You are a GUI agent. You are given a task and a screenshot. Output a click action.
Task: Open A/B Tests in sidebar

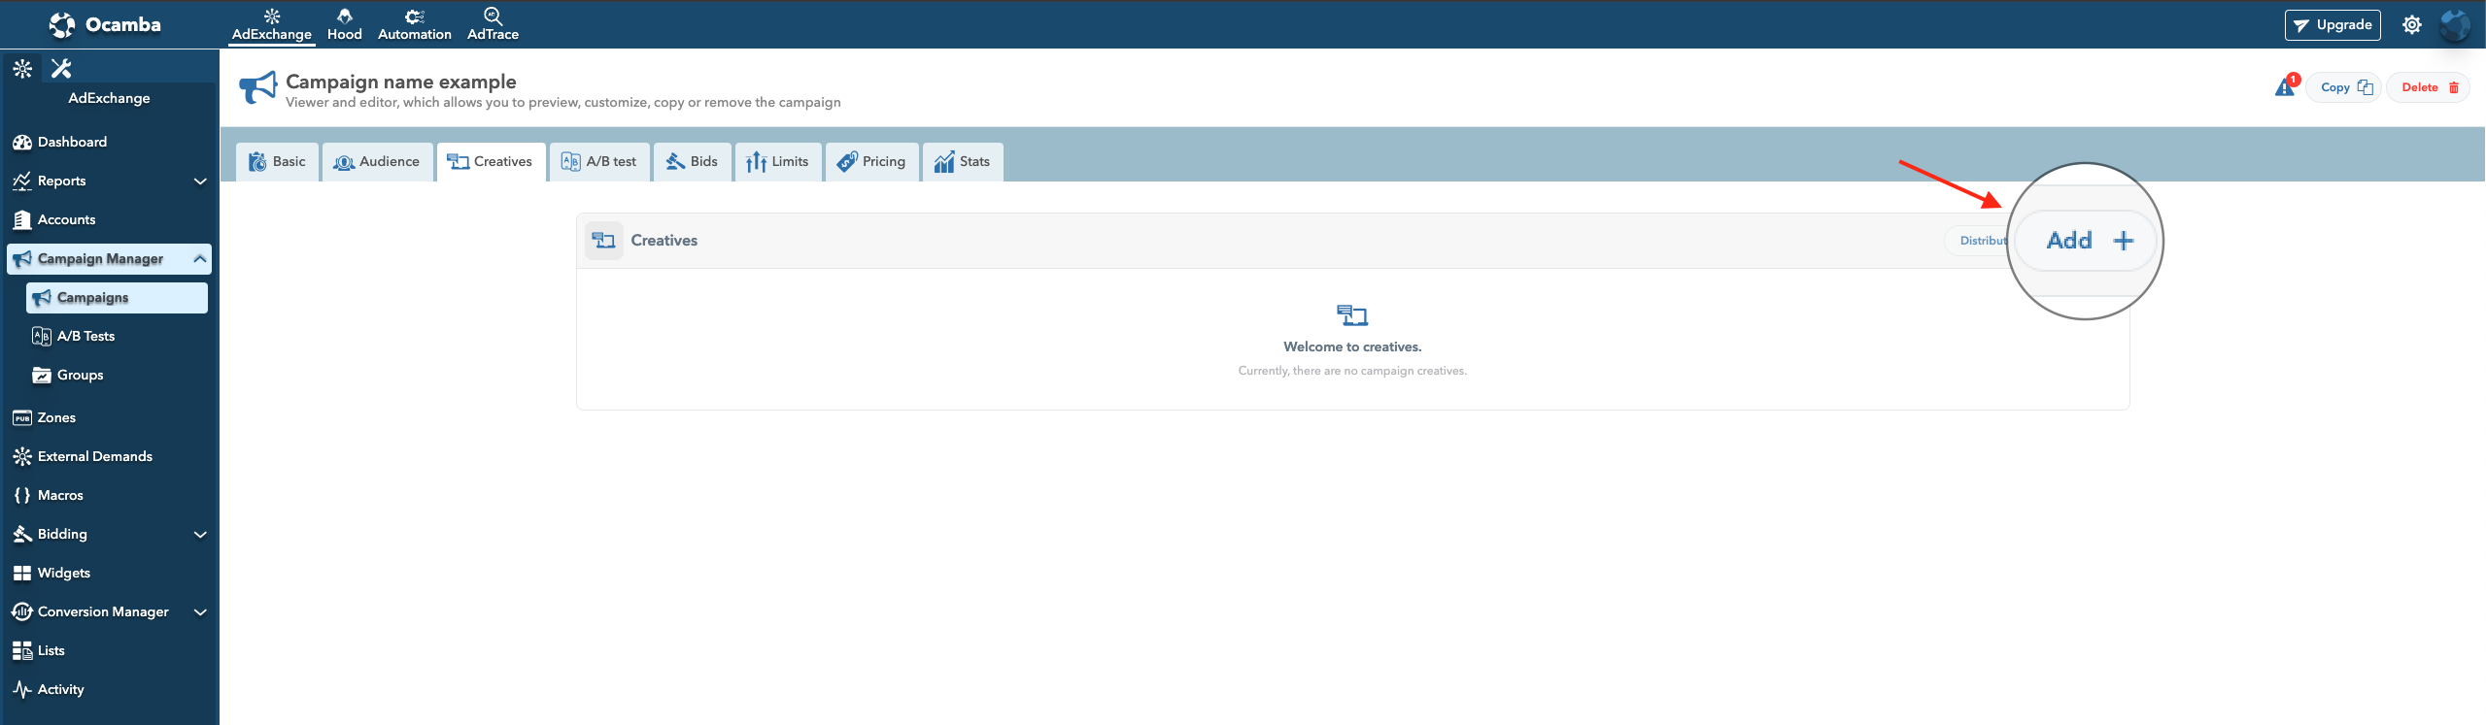pos(85,337)
